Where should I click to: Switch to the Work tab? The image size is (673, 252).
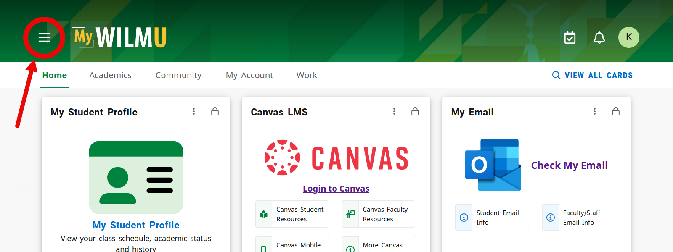[307, 75]
